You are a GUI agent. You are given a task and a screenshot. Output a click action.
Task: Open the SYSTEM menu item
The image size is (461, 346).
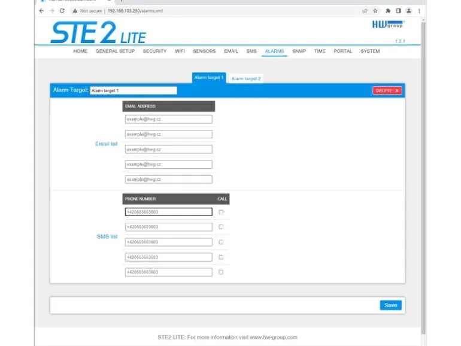370,51
